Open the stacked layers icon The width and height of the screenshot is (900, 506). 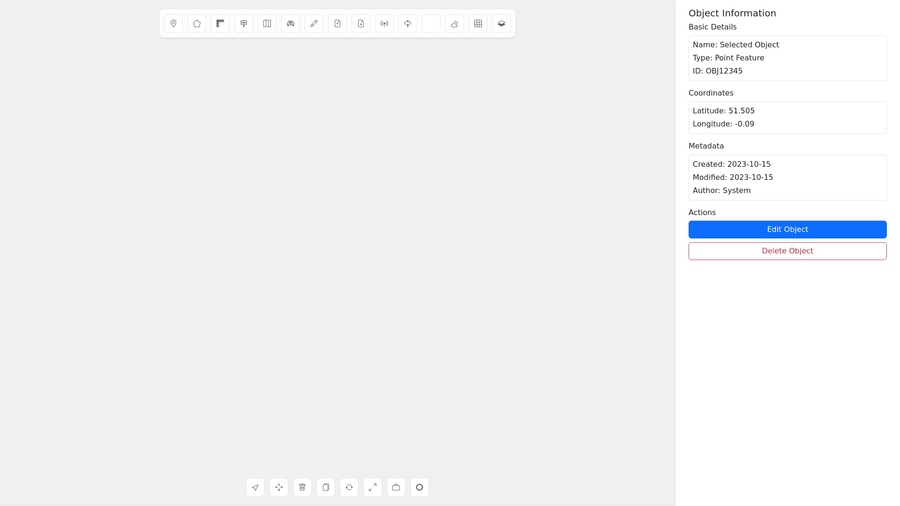tap(502, 23)
